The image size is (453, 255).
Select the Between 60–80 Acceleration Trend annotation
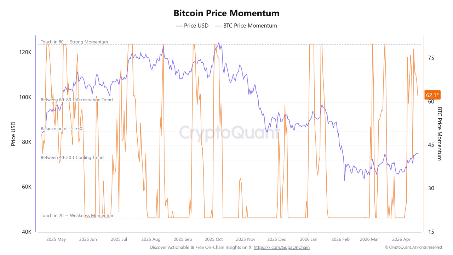(x=76, y=100)
